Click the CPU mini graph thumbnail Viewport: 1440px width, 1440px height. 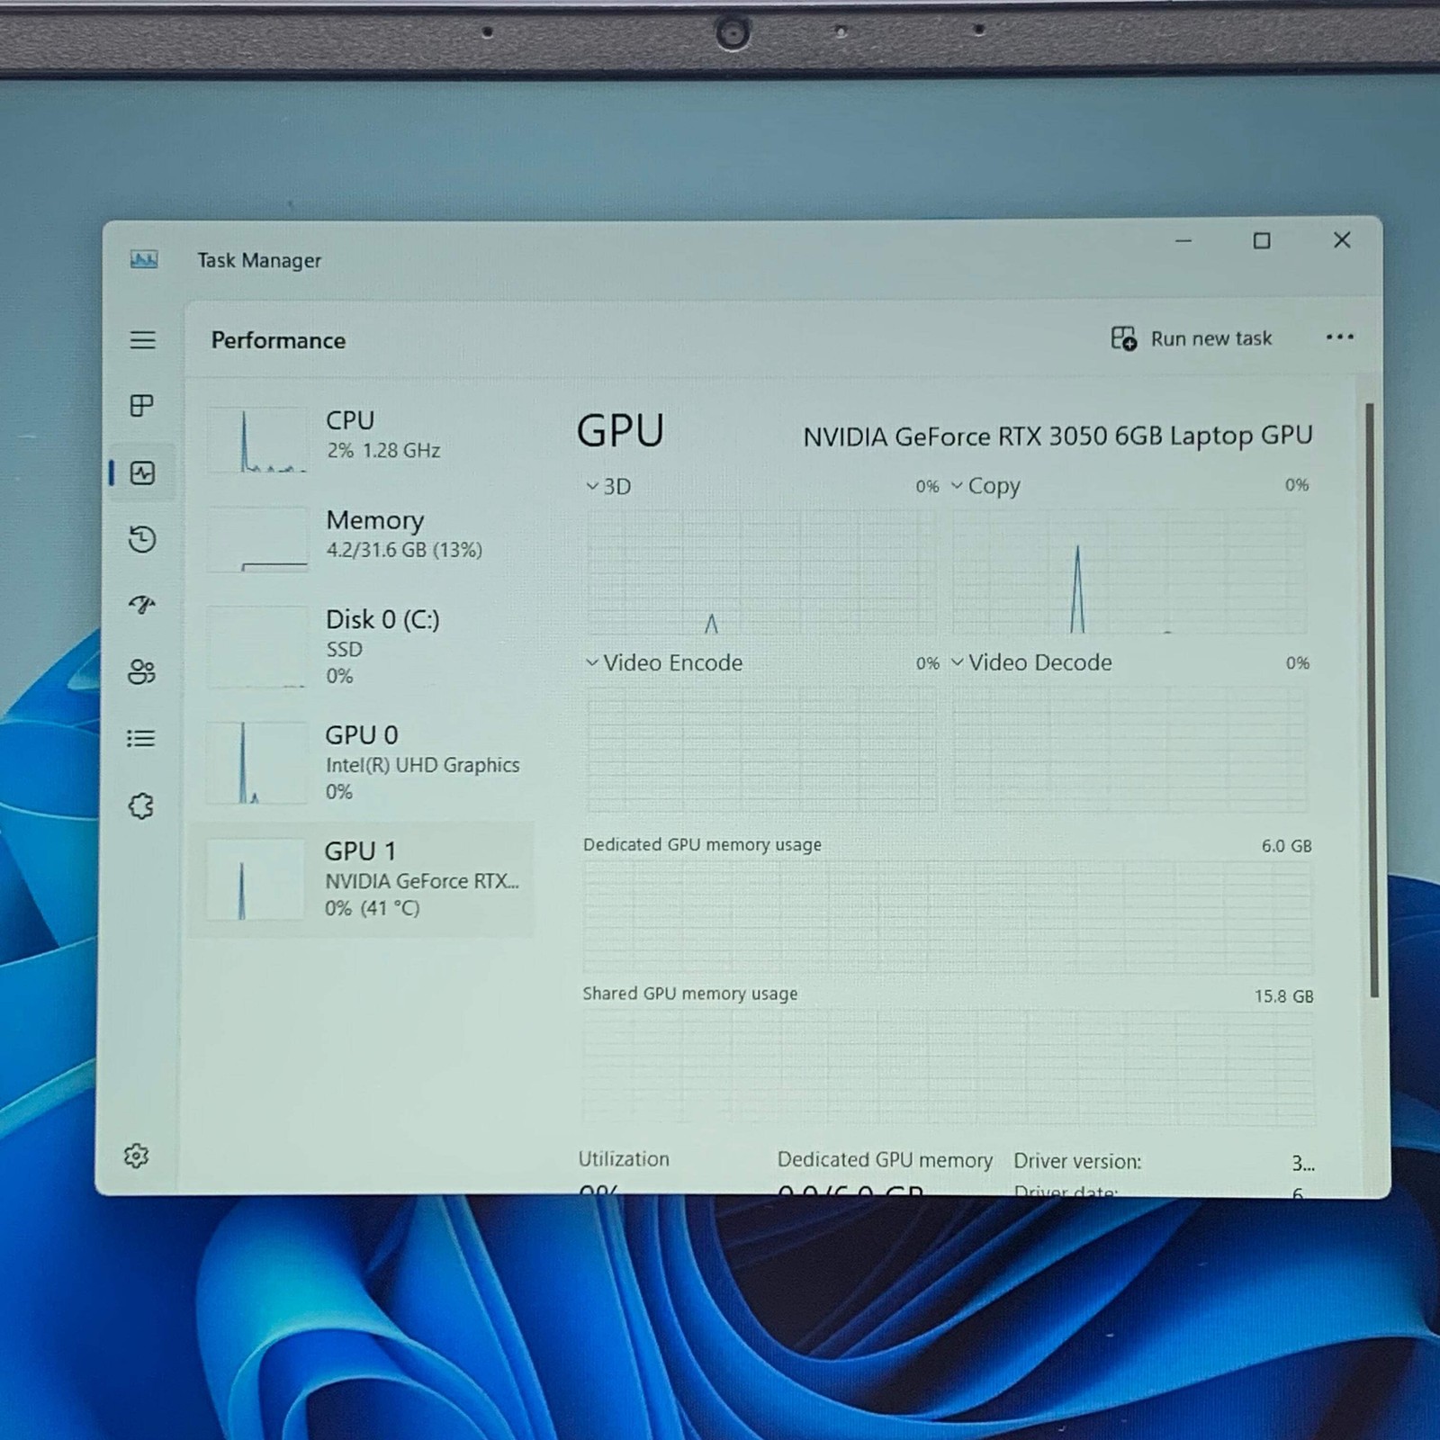pyautogui.click(x=257, y=439)
